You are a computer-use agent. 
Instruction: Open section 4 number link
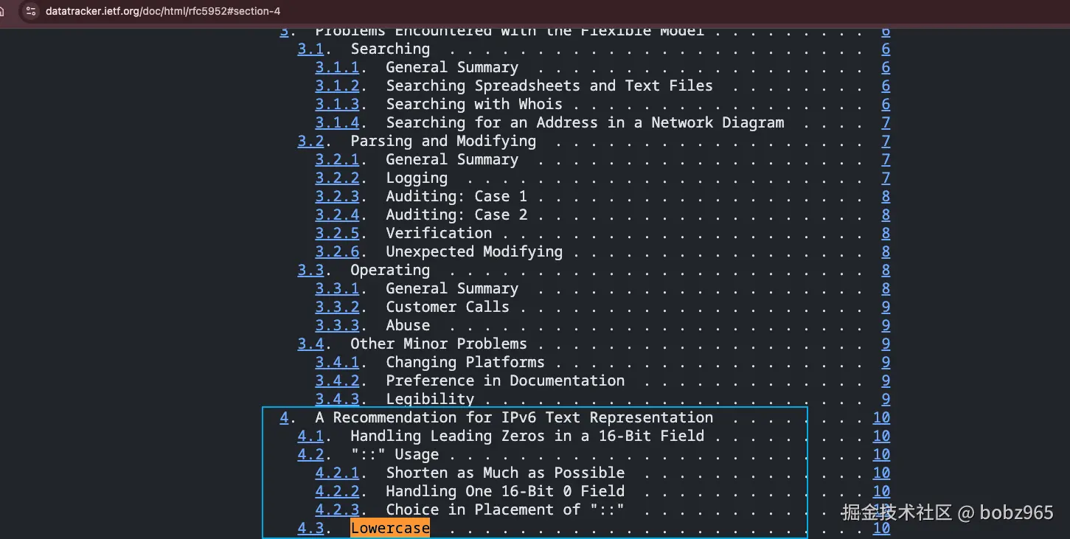click(x=284, y=418)
